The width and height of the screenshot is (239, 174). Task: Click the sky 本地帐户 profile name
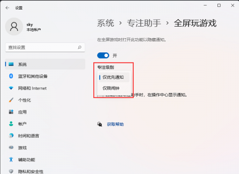coord(33,27)
